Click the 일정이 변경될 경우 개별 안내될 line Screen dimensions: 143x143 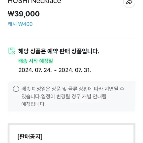74,96
